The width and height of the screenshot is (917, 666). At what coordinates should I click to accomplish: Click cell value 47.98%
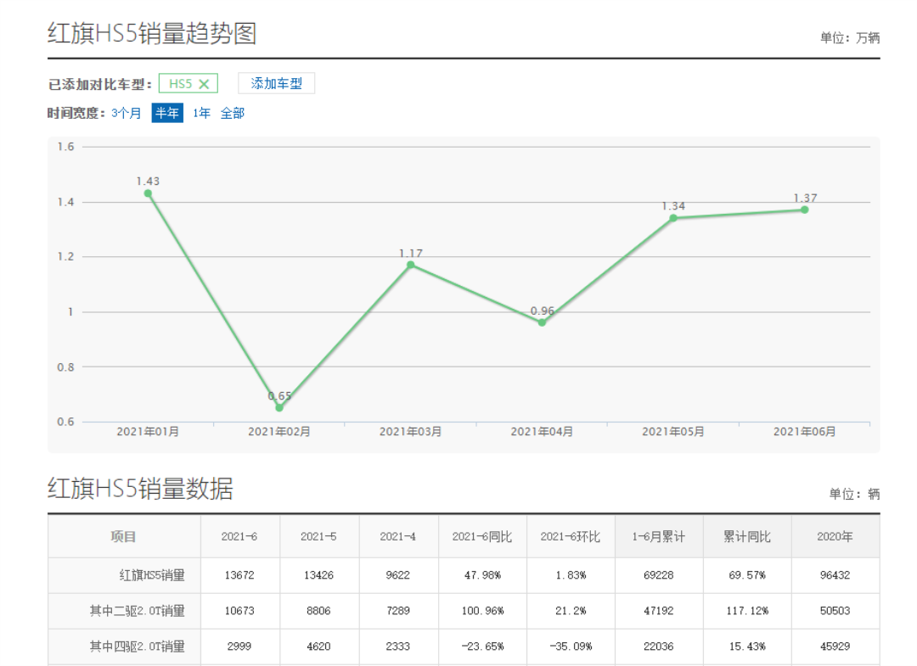pyautogui.click(x=482, y=575)
